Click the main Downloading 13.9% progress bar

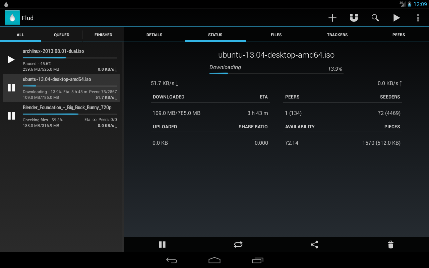(277, 73)
